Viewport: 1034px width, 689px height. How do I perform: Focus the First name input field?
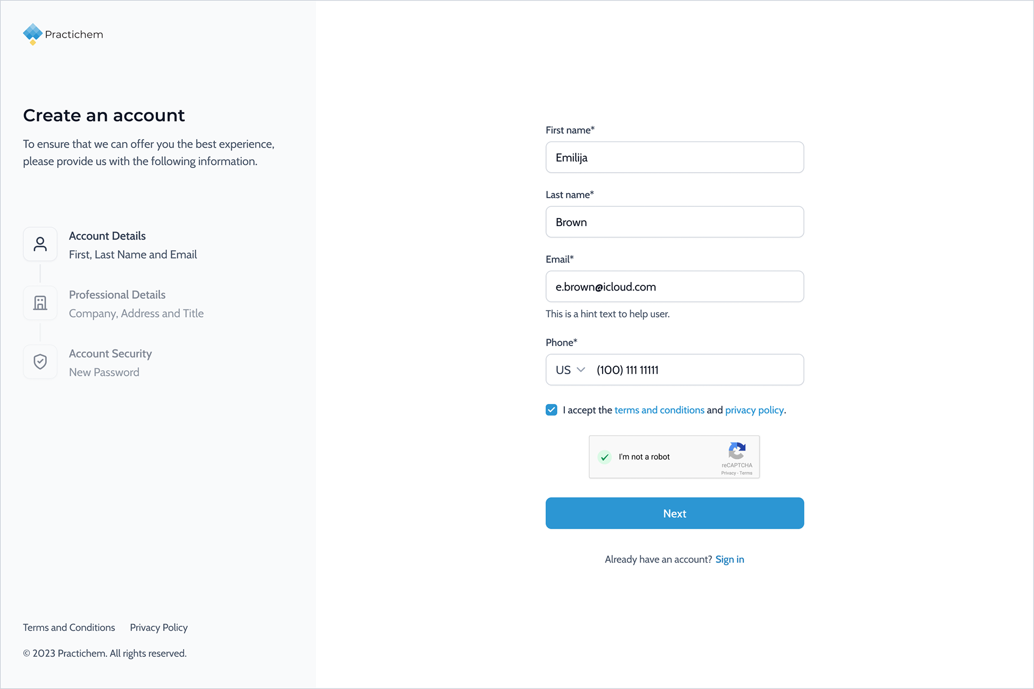[675, 157]
